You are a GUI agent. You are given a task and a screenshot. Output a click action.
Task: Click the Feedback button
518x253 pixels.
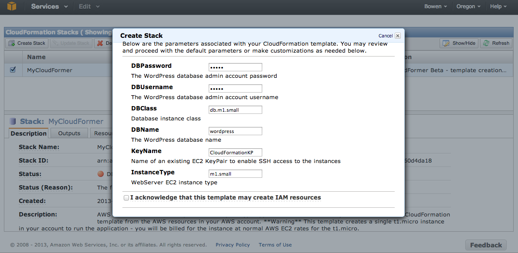point(486,245)
